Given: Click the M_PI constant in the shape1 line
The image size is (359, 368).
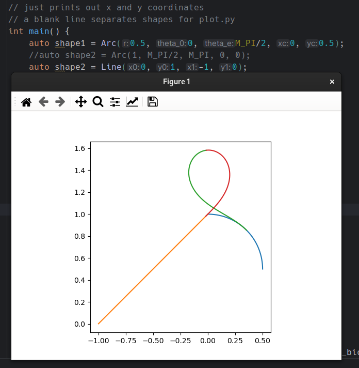Looking at the screenshot, I should click(x=245, y=43).
